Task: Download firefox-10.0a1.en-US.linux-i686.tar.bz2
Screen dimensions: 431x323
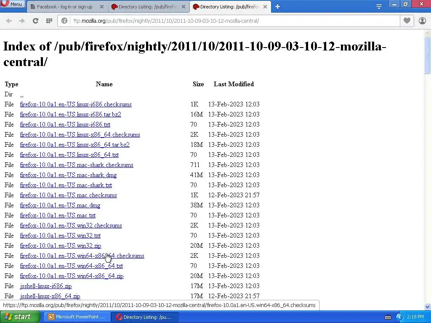Action: pos(71,114)
